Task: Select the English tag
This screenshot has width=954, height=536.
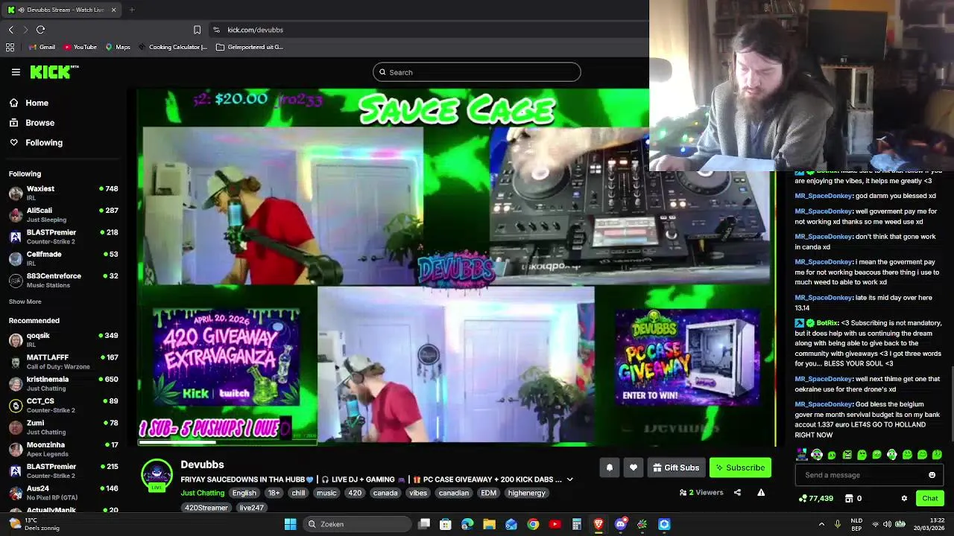Action: pyautogui.click(x=244, y=493)
